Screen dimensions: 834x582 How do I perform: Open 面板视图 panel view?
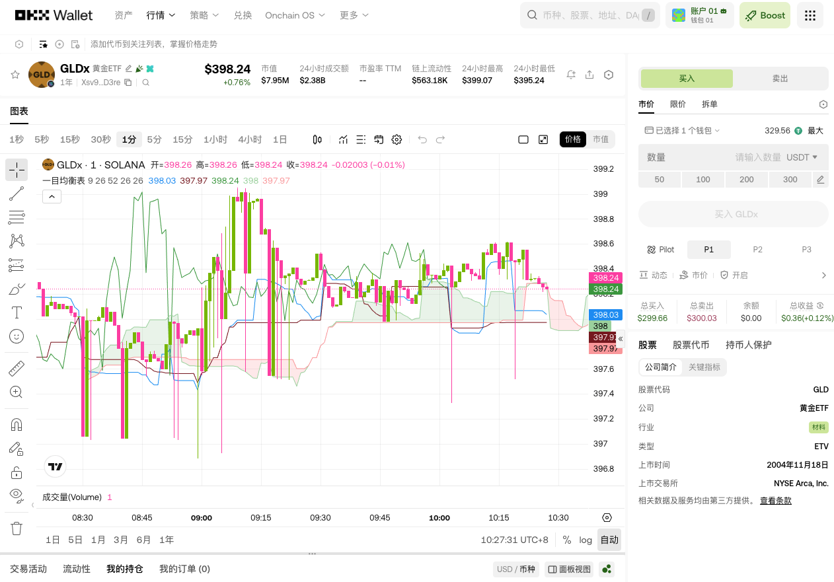click(569, 569)
